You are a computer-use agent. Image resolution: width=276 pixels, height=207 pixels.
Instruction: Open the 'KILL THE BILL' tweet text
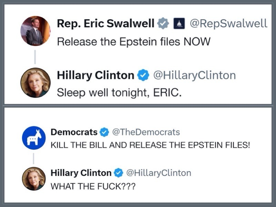150,145
